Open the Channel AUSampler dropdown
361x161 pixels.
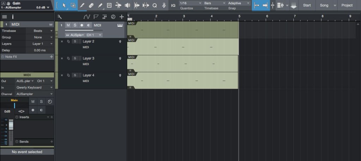tap(34, 94)
